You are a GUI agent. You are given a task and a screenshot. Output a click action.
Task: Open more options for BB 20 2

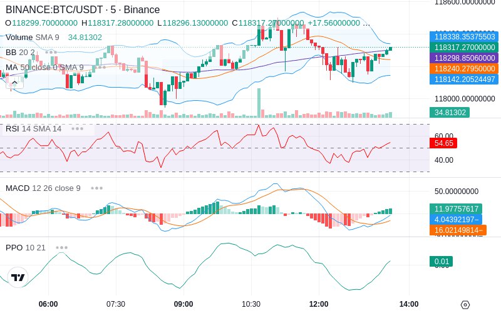pyautogui.click(x=51, y=52)
